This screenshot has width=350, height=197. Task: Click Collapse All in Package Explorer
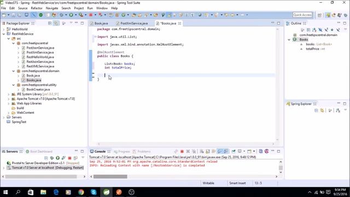point(50,23)
